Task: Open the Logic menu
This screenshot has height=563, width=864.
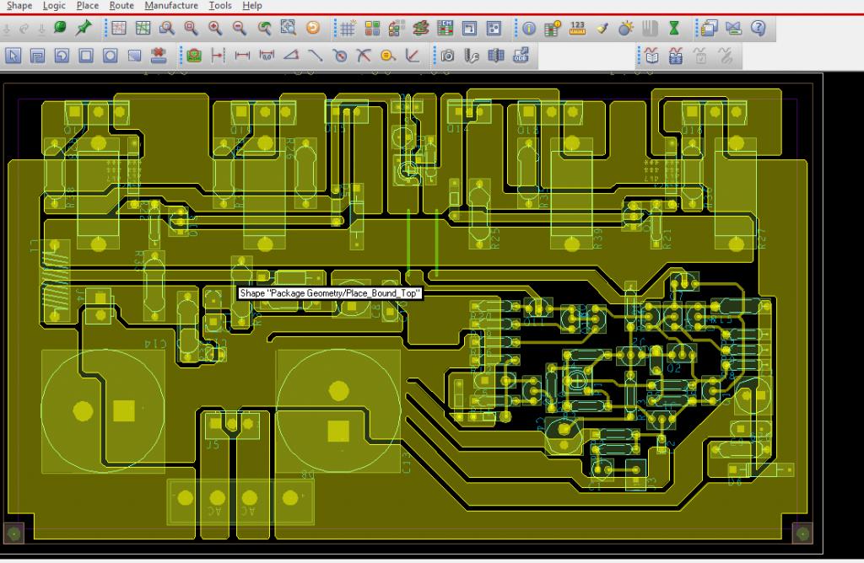Action: [54, 6]
